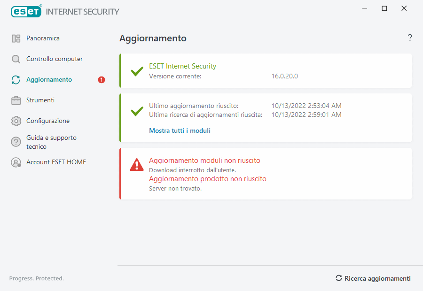Open Configurazione settings page
The image size is (423, 291).
click(x=48, y=121)
